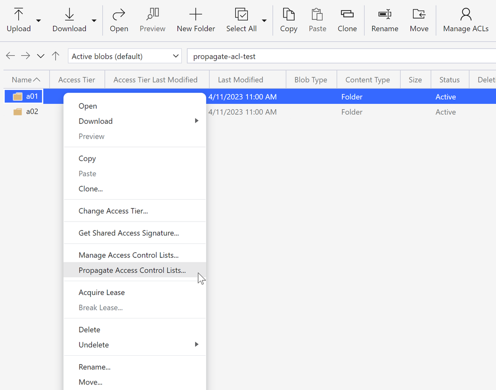Sort by Status column header

[x=449, y=80]
